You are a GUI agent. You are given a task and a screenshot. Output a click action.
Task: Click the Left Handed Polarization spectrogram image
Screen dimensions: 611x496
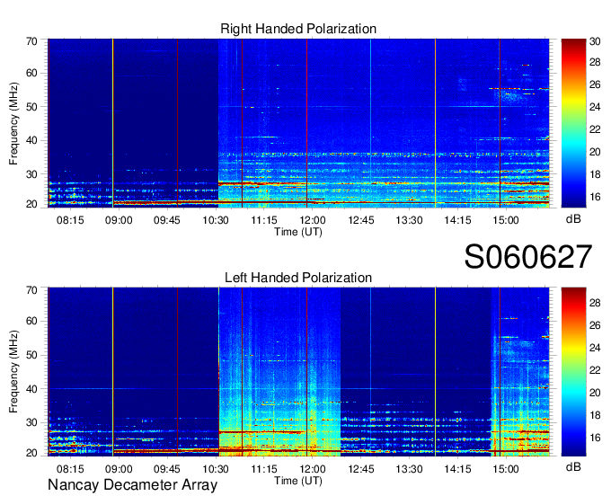(x=298, y=372)
